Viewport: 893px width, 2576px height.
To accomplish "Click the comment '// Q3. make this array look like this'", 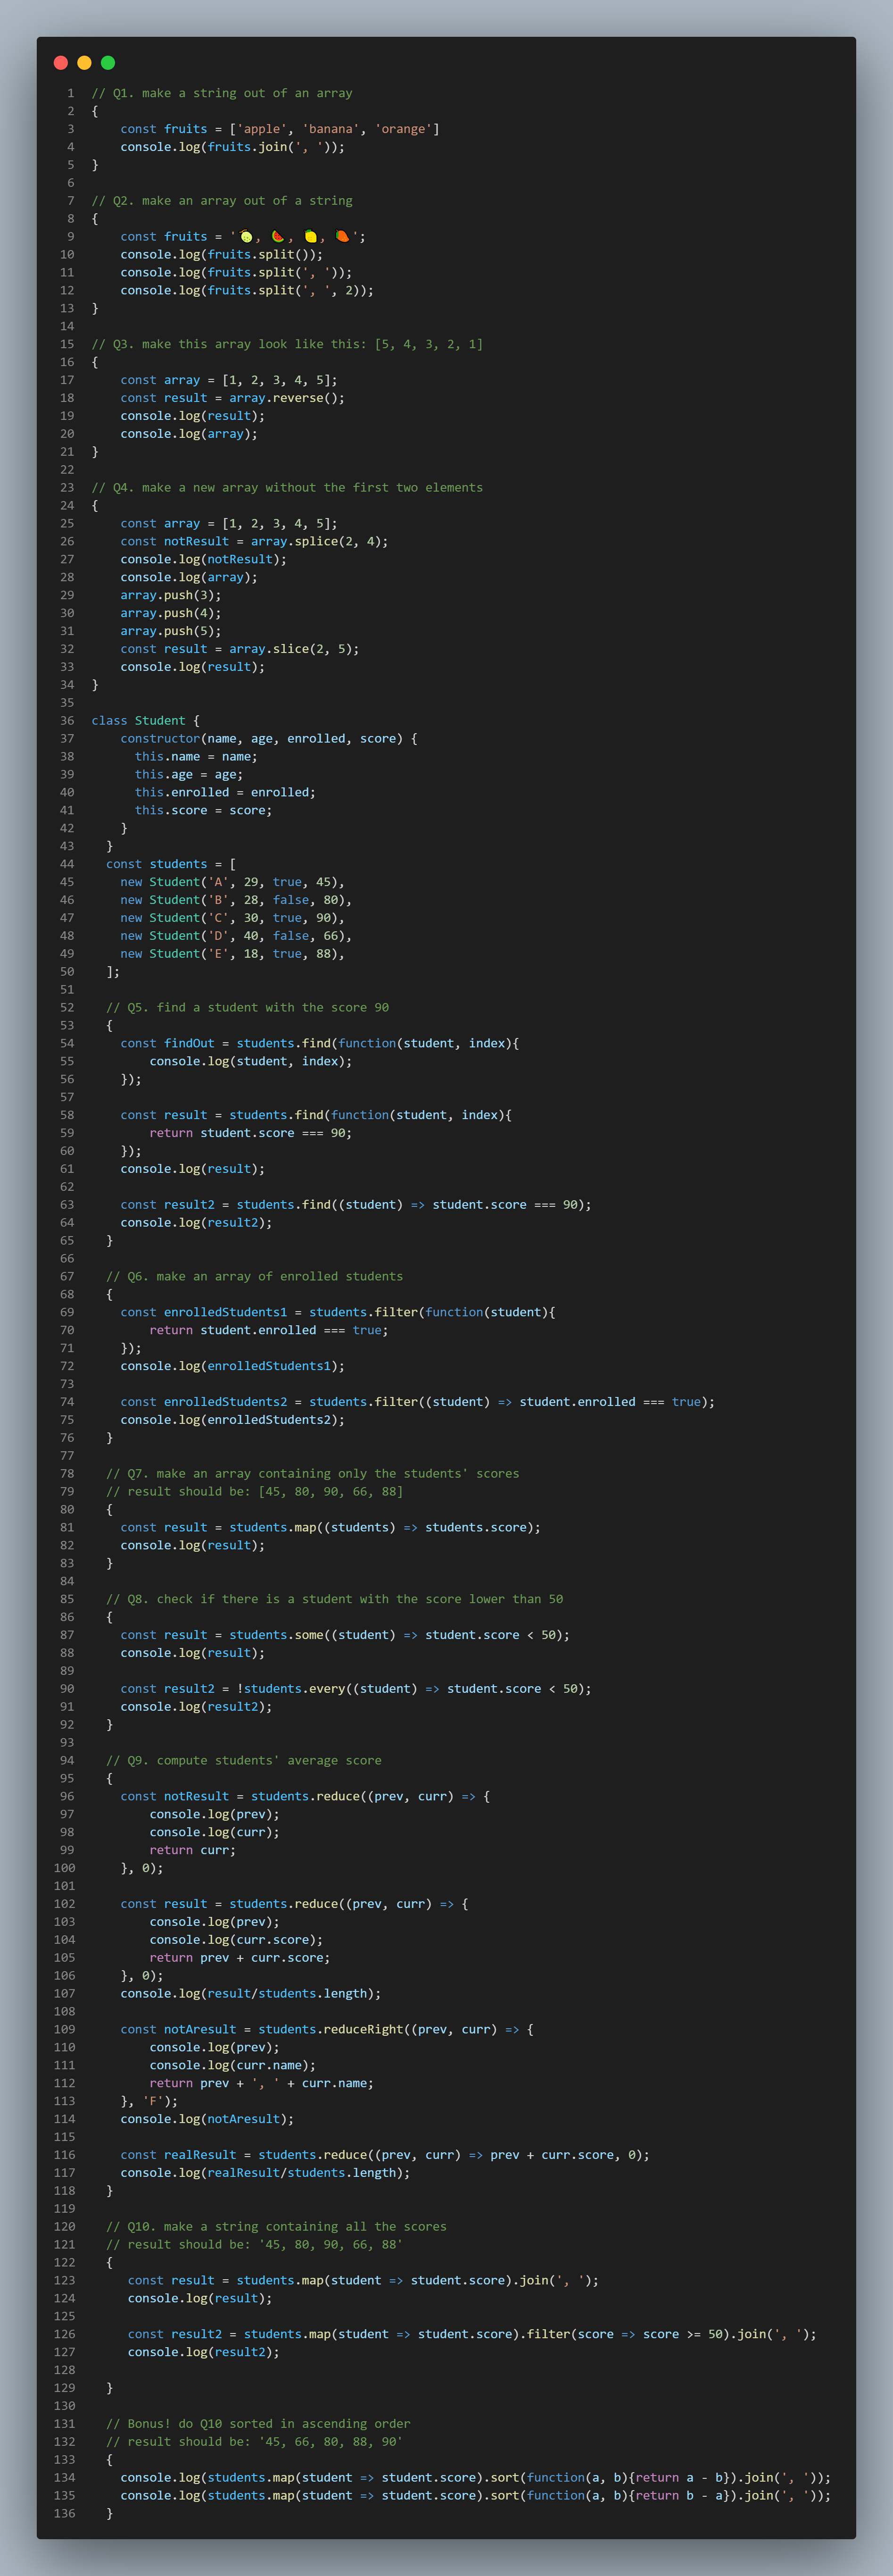I will [287, 344].
